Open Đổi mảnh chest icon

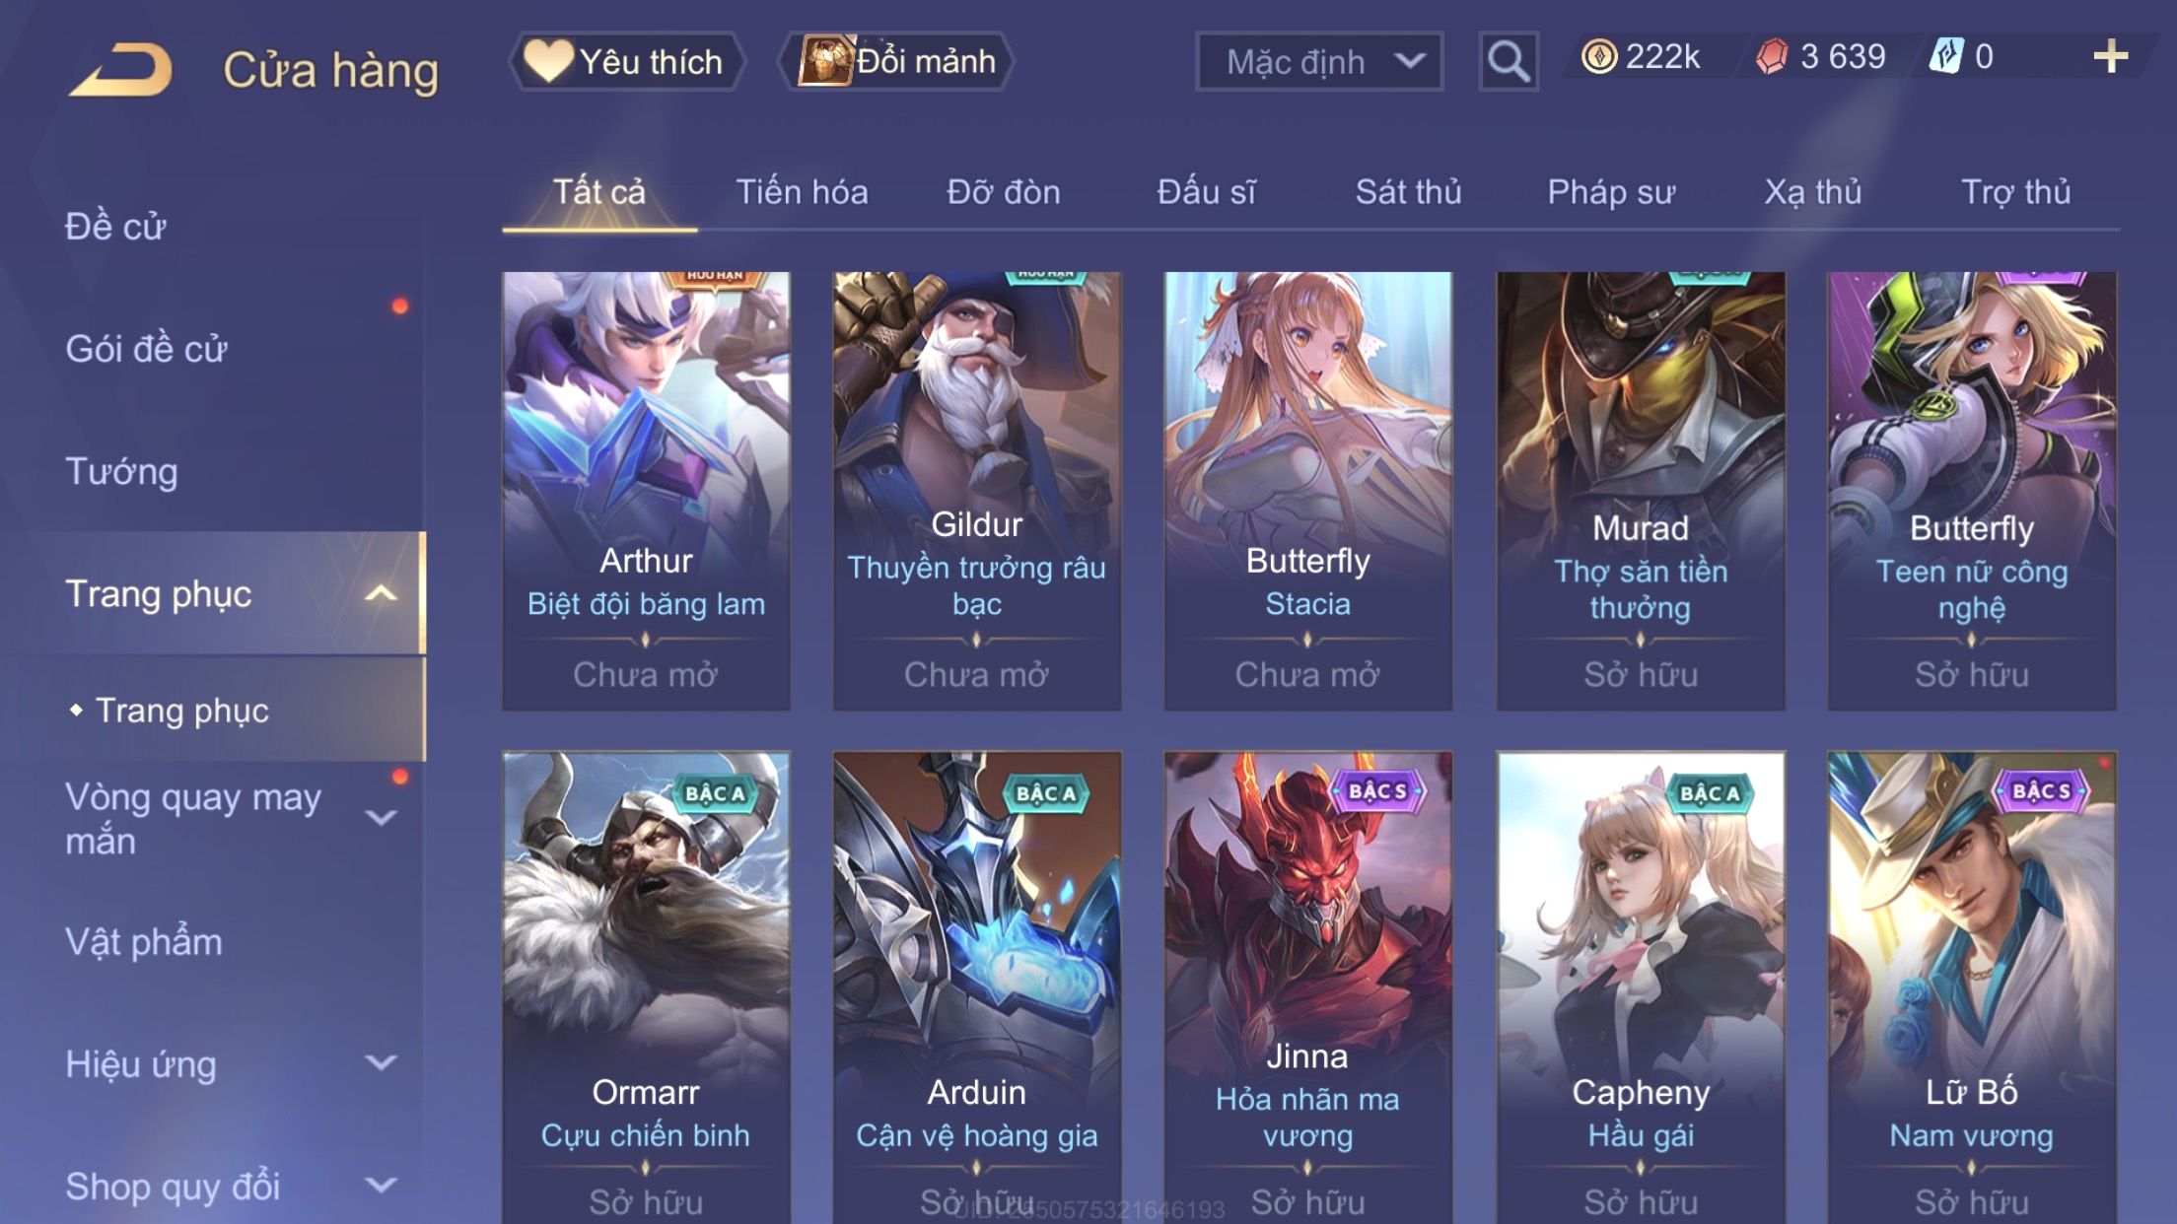point(824,60)
